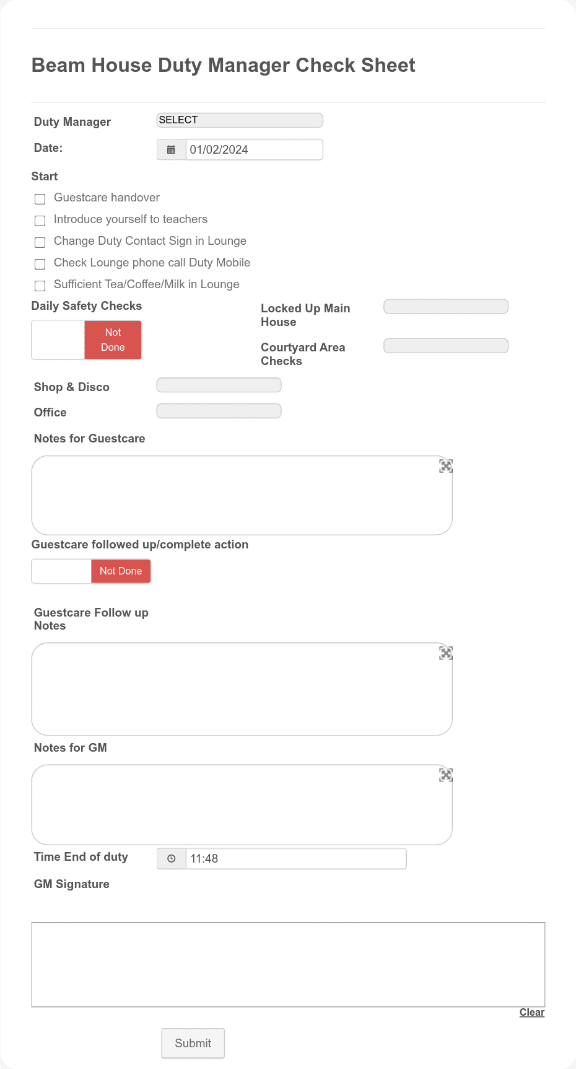Click the Submit button
576x1069 pixels.
point(193,1044)
